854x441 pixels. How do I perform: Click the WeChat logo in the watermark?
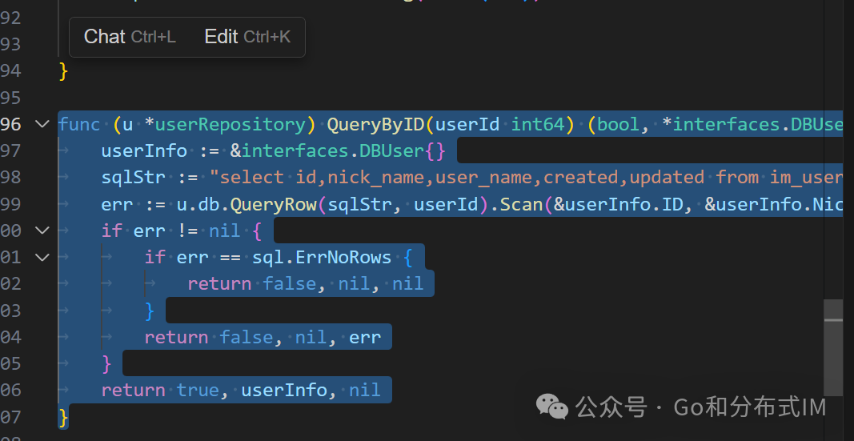coord(552,407)
